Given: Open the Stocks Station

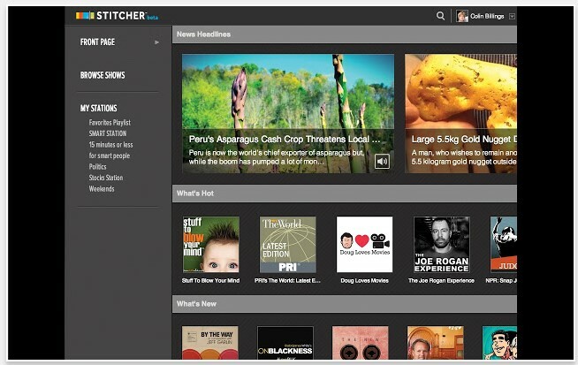Looking at the screenshot, I should (x=106, y=178).
